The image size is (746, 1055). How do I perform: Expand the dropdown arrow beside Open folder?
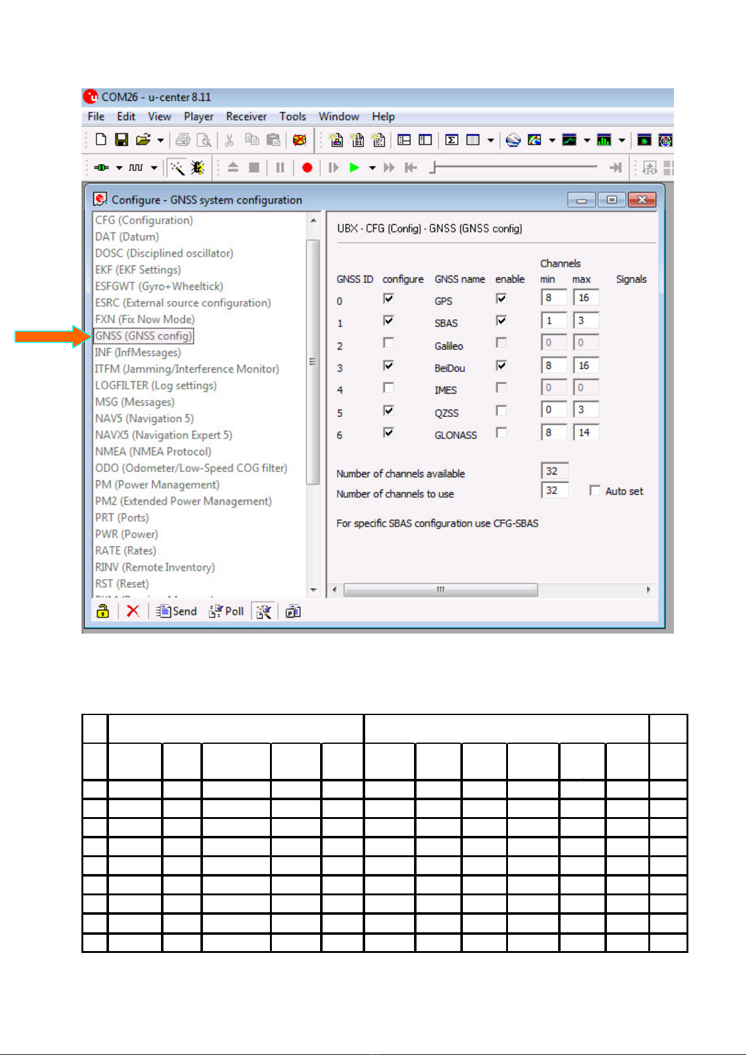(160, 140)
